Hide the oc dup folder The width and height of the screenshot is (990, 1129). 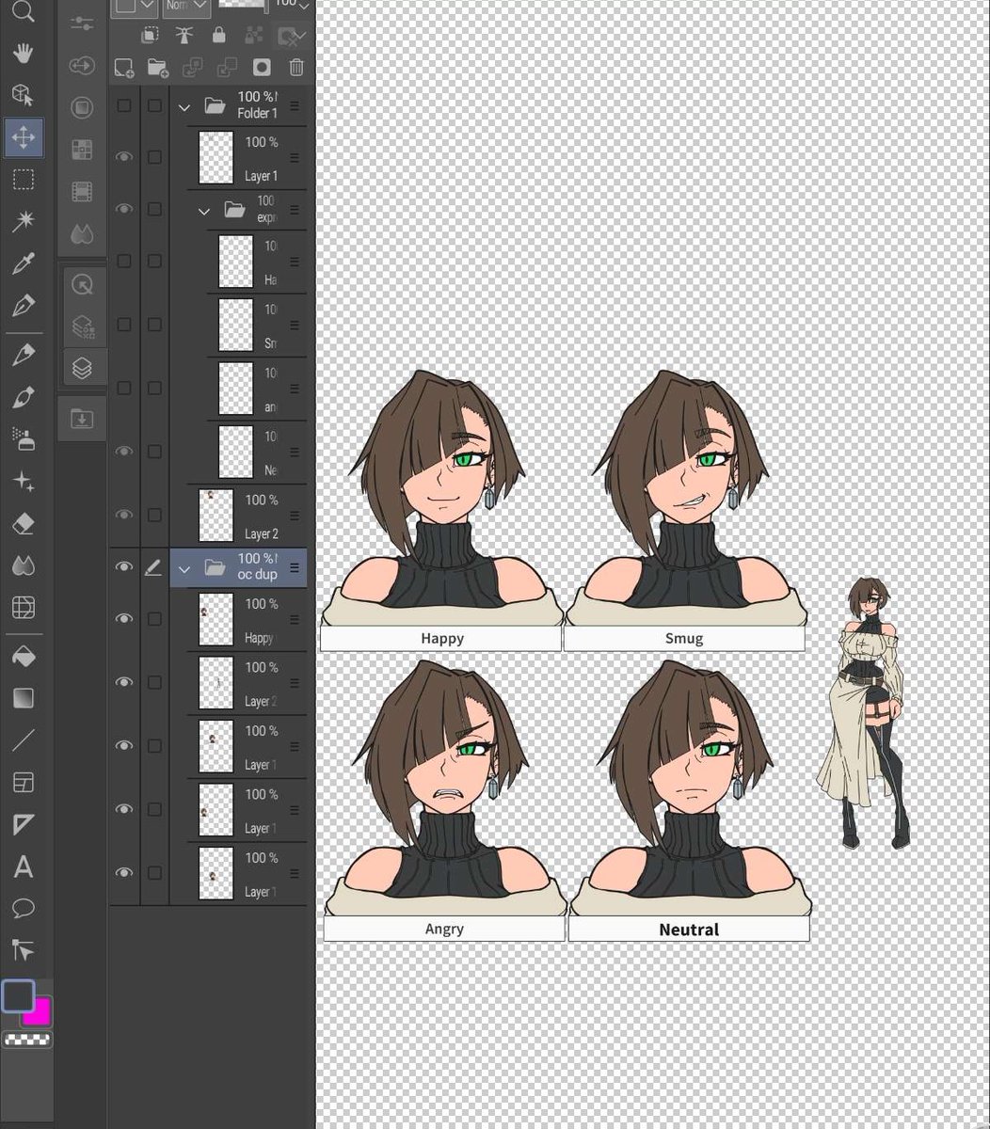click(124, 567)
